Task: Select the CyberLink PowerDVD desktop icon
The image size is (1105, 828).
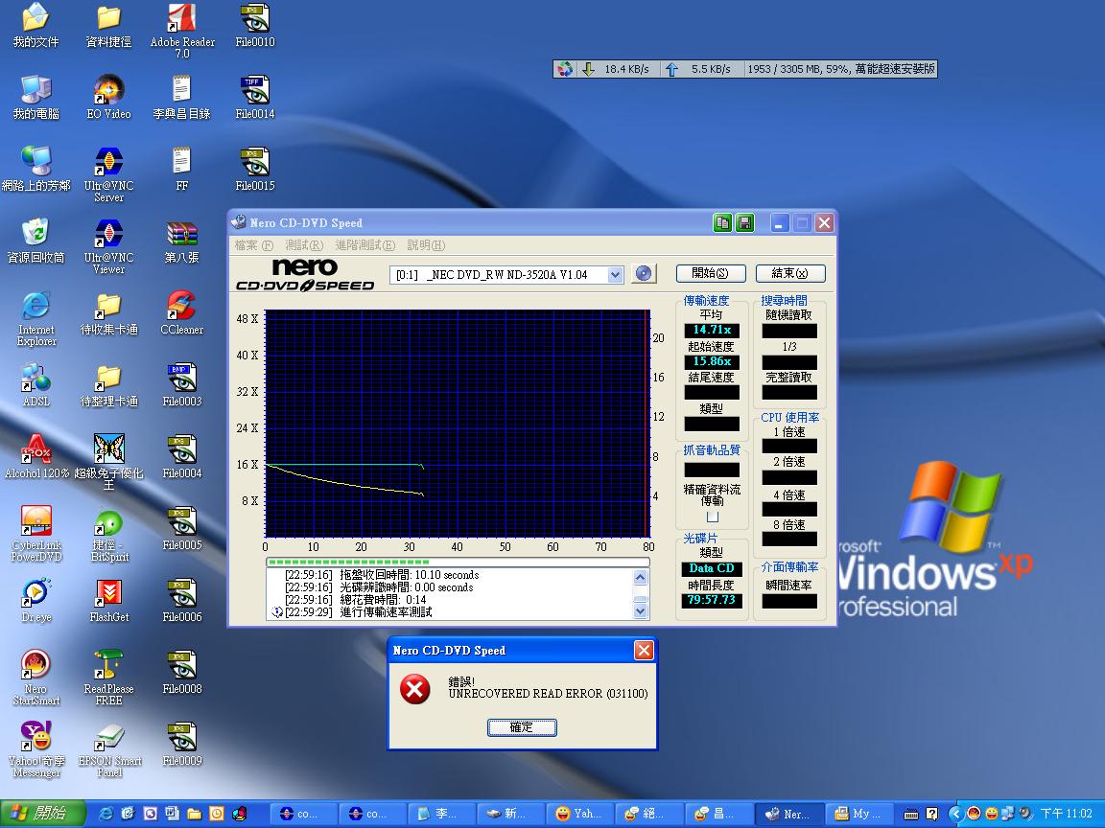Action: (35, 534)
